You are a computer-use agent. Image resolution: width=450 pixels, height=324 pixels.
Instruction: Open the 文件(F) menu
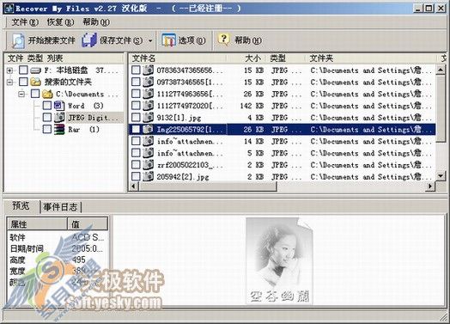[25, 22]
